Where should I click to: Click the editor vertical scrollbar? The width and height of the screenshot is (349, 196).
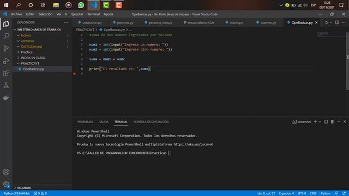[x=347, y=61]
